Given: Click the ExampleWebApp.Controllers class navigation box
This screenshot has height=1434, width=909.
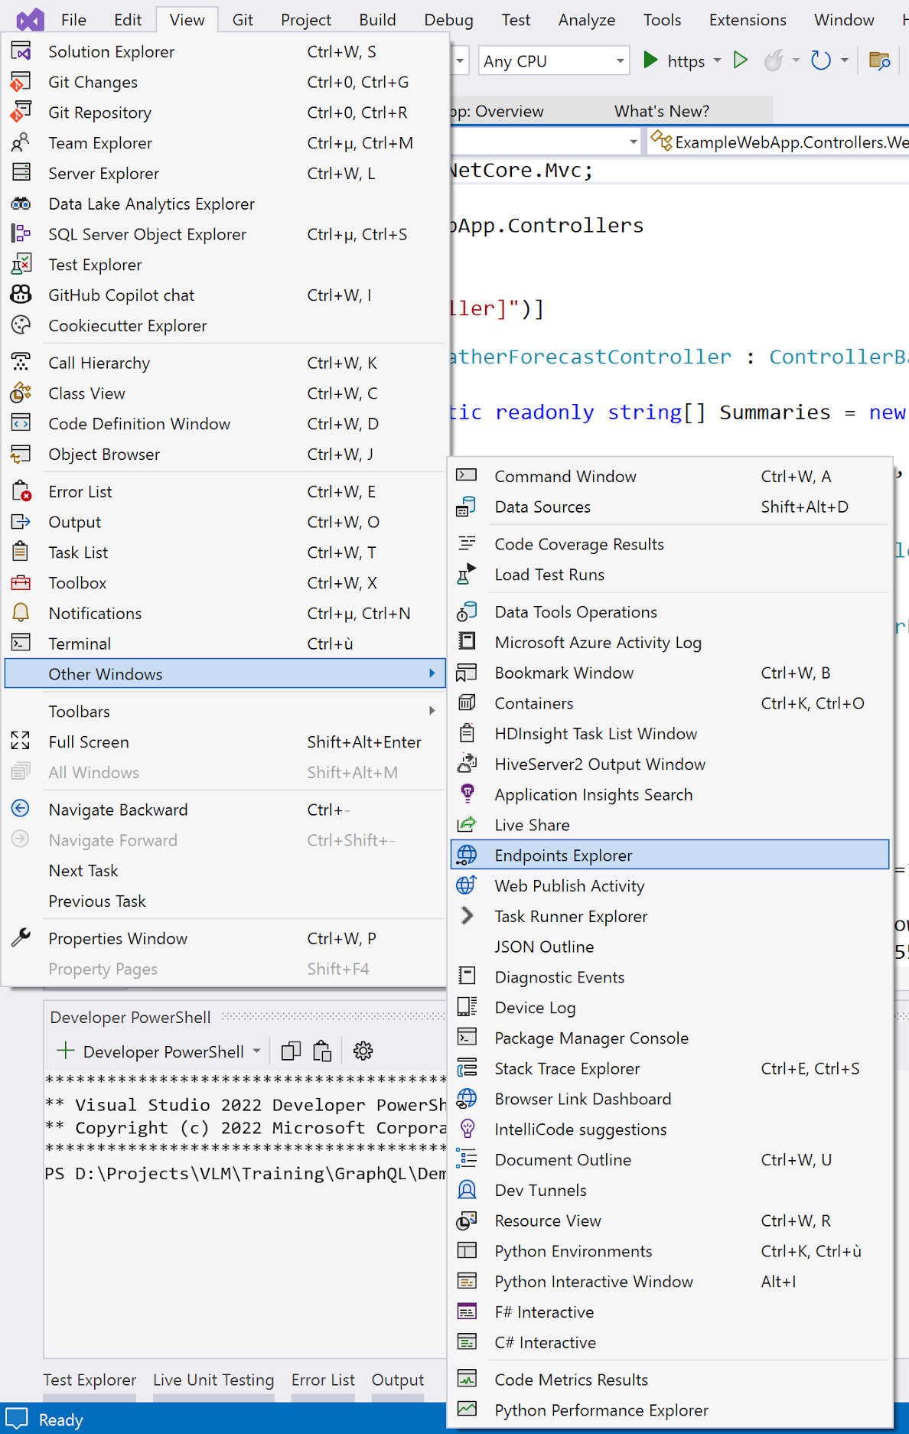Looking at the screenshot, I should (779, 142).
